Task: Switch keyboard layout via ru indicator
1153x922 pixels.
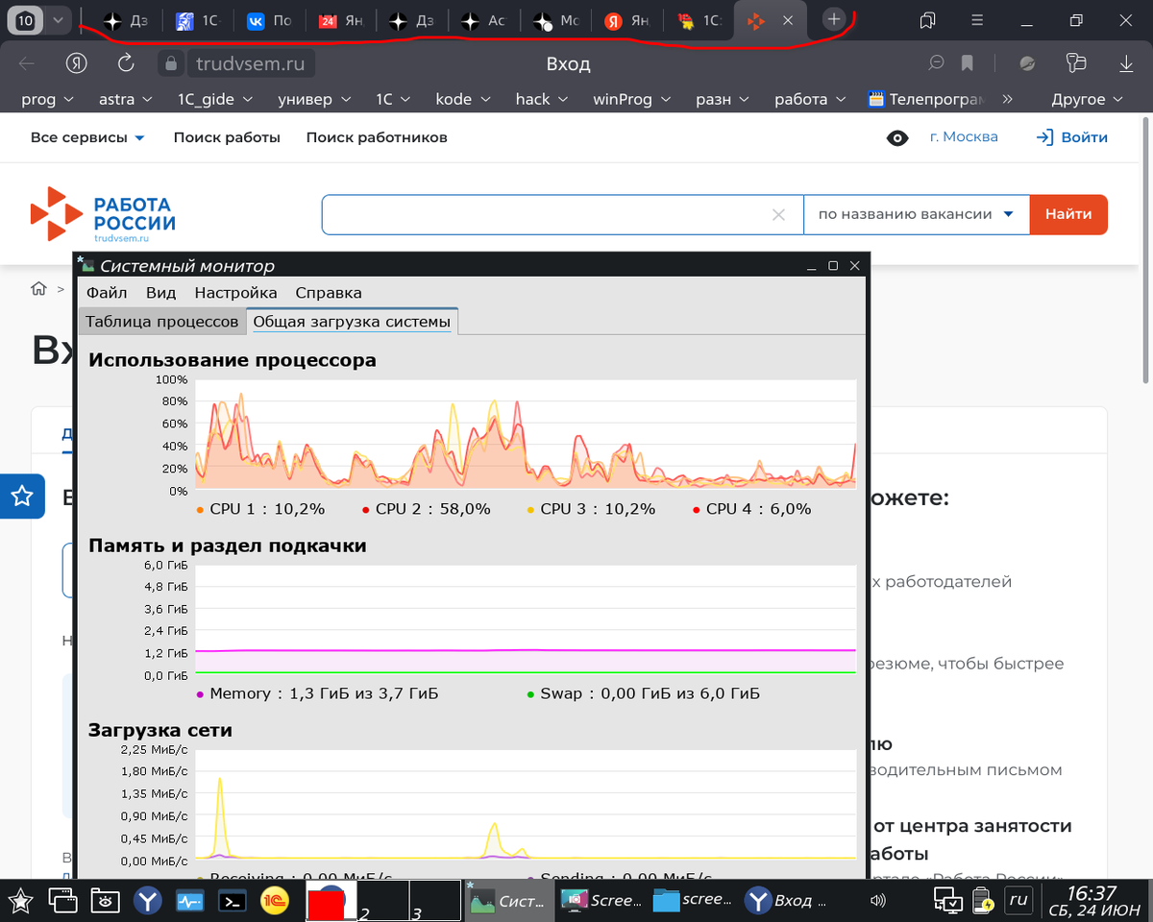Action: pyautogui.click(x=1018, y=901)
